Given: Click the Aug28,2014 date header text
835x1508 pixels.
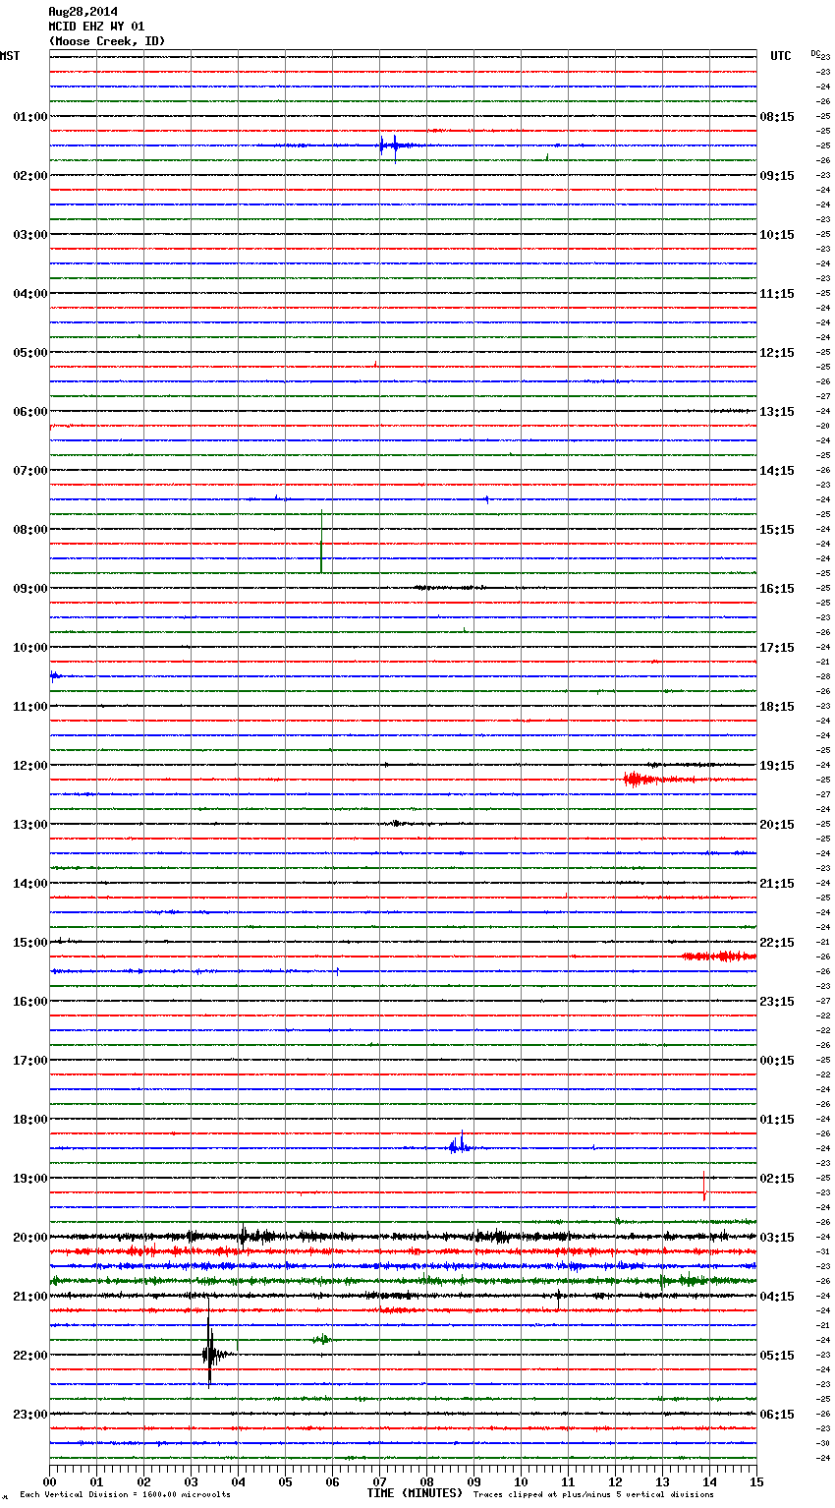Looking at the screenshot, I should tap(83, 12).
